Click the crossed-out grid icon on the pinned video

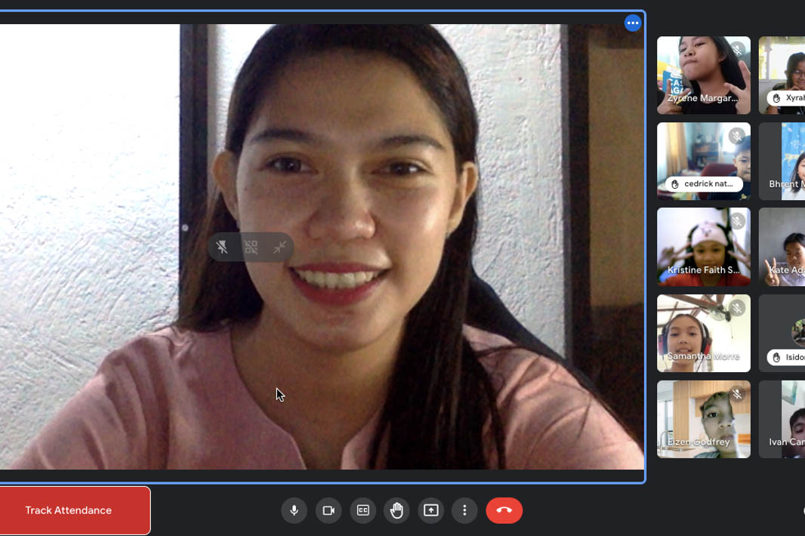coord(251,248)
